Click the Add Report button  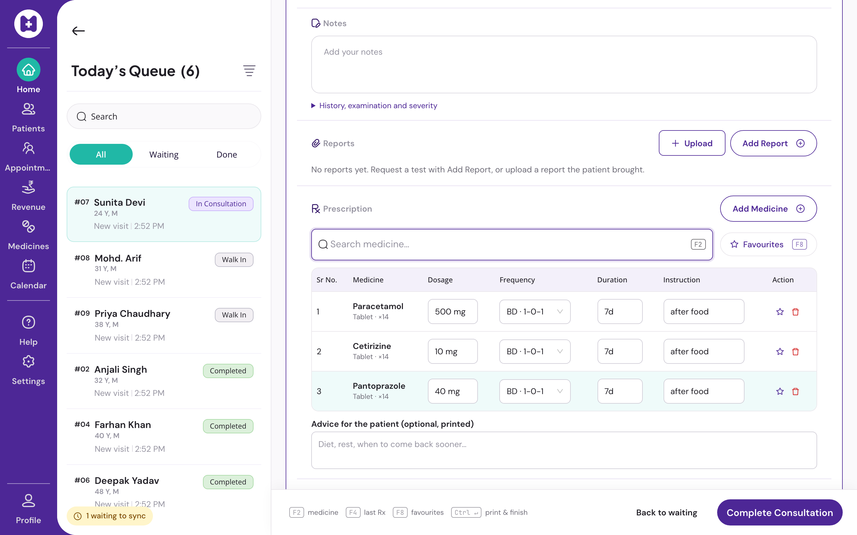coord(773,143)
